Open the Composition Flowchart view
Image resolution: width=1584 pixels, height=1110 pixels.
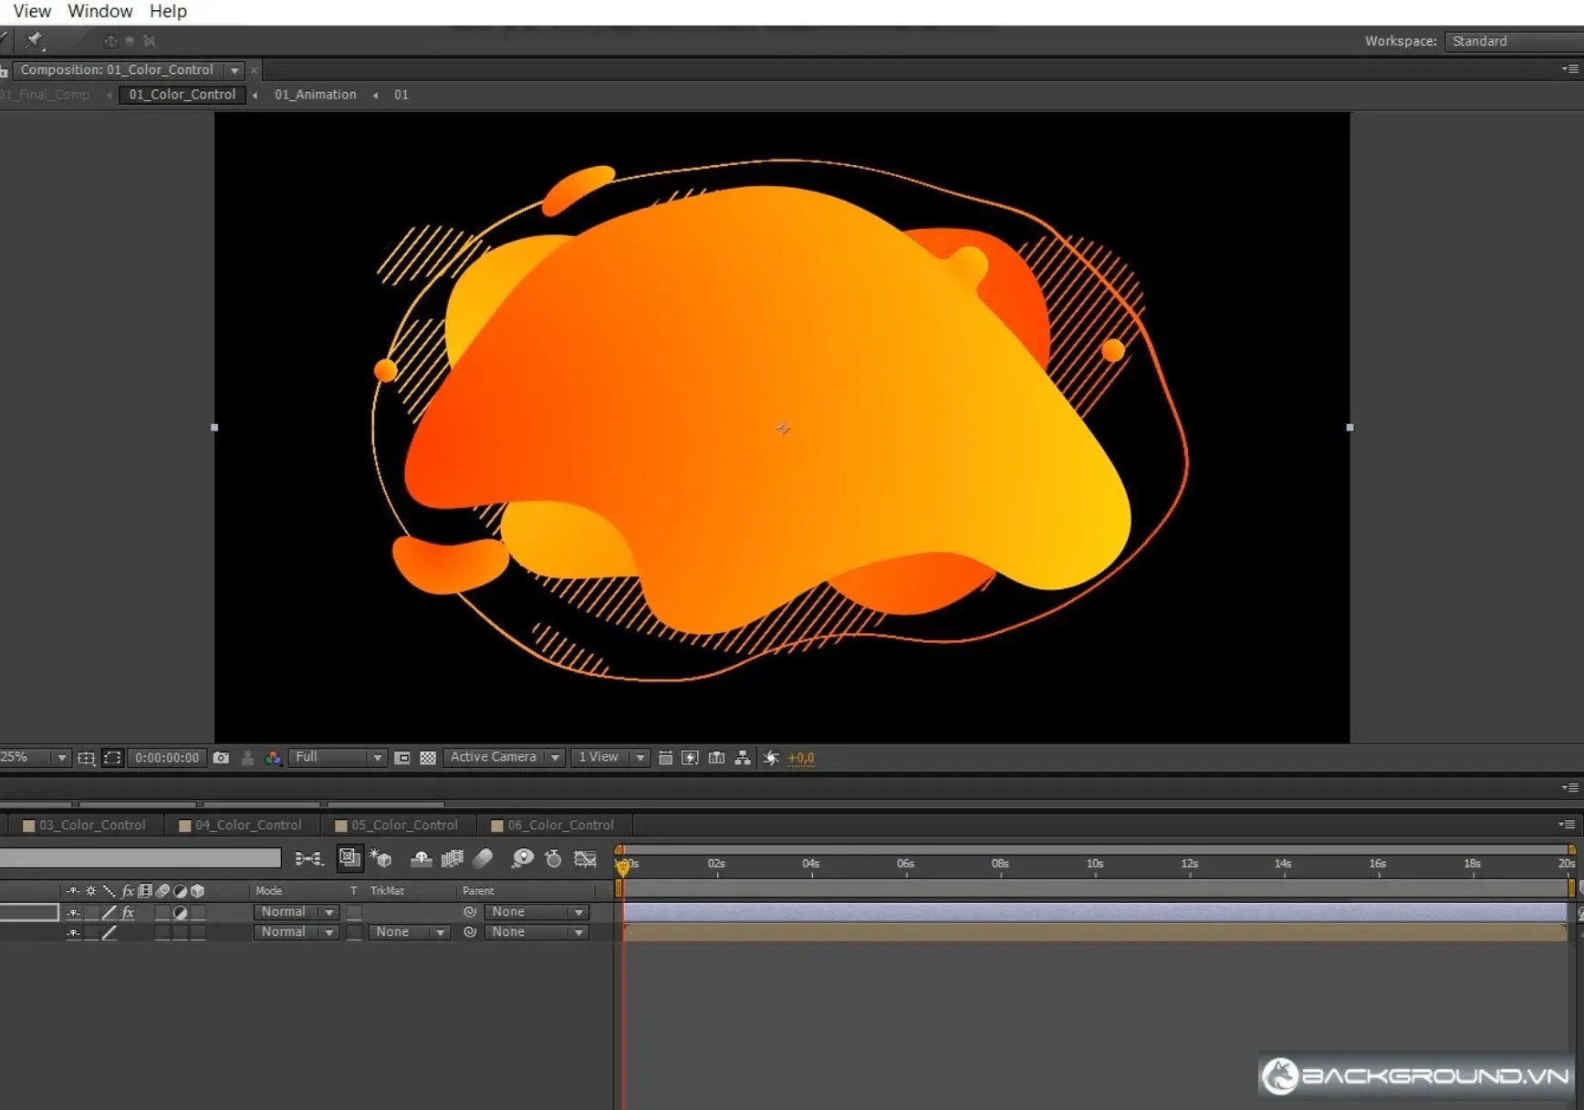(x=743, y=758)
